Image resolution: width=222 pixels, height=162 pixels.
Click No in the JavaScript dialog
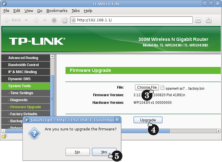(x=78, y=152)
